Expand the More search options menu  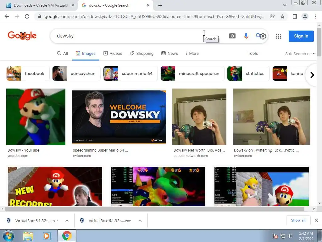pos(192,54)
